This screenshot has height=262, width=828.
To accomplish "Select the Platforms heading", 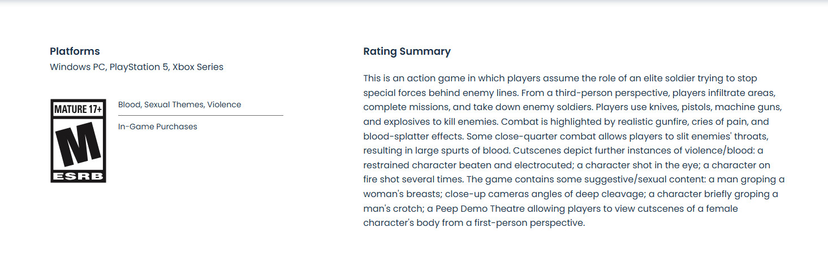I will (x=75, y=51).
